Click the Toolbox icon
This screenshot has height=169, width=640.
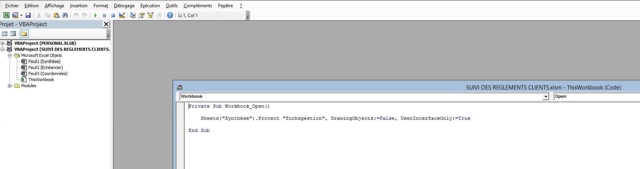[159, 15]
